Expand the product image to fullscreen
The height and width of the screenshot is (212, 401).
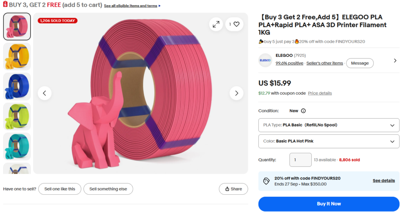tap(216, 24)
